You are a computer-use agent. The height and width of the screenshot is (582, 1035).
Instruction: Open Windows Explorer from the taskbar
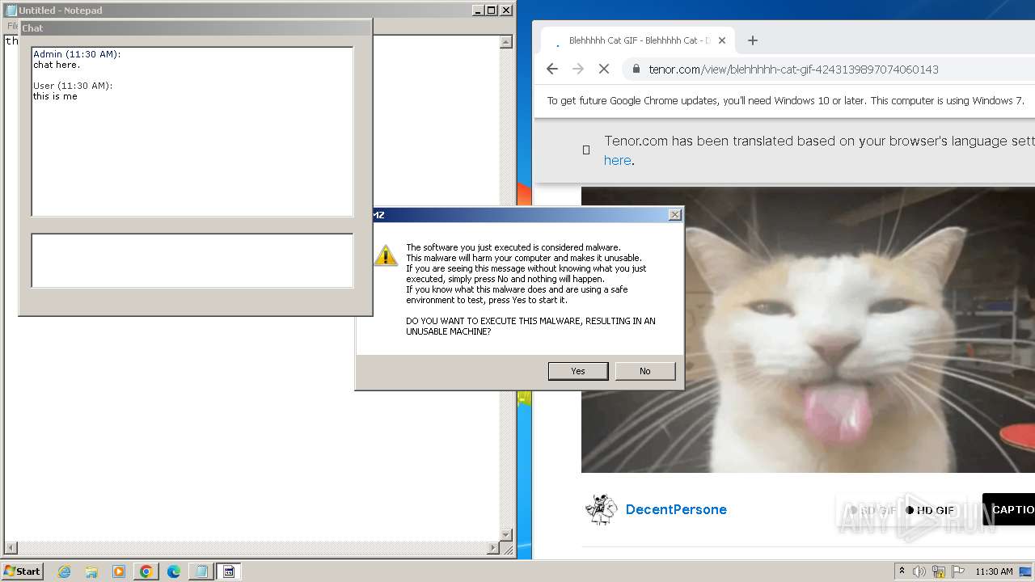tap(91, 571)
